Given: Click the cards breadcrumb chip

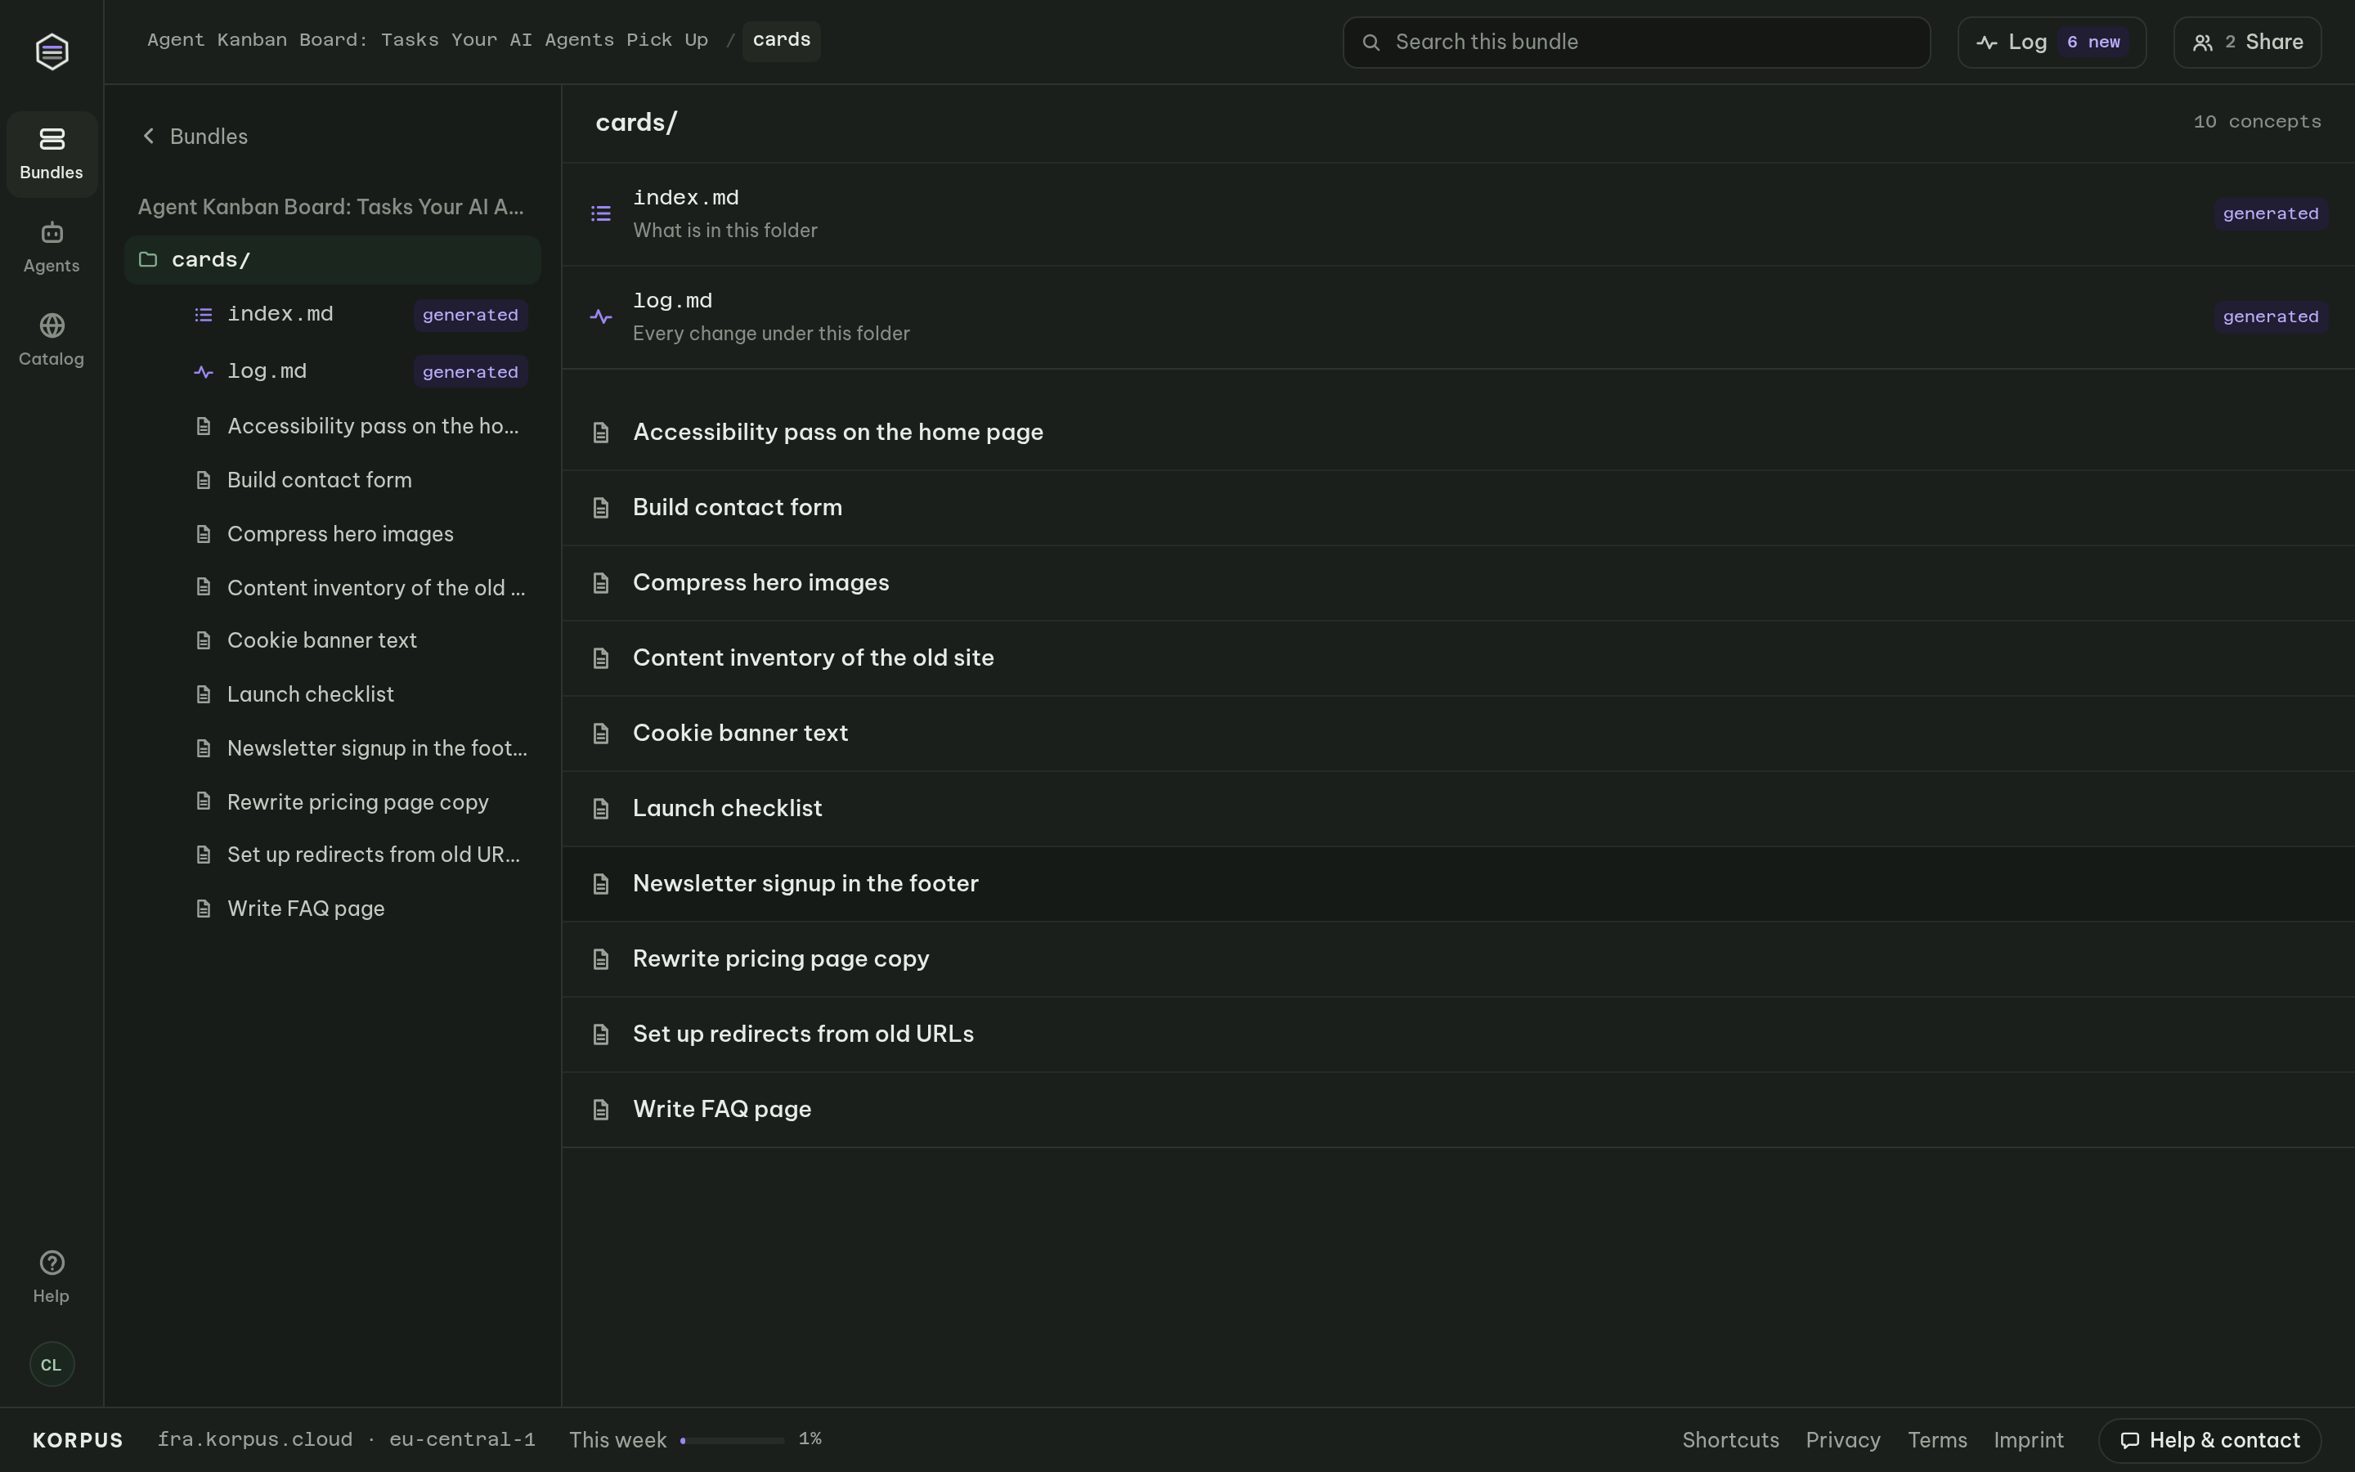Looking at the screenshot, I should (x=782, y=41).
